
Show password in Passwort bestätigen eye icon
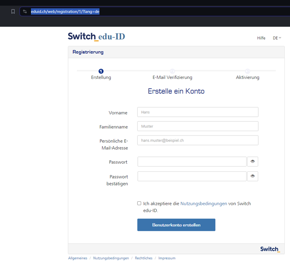click(x=253, y=176)
